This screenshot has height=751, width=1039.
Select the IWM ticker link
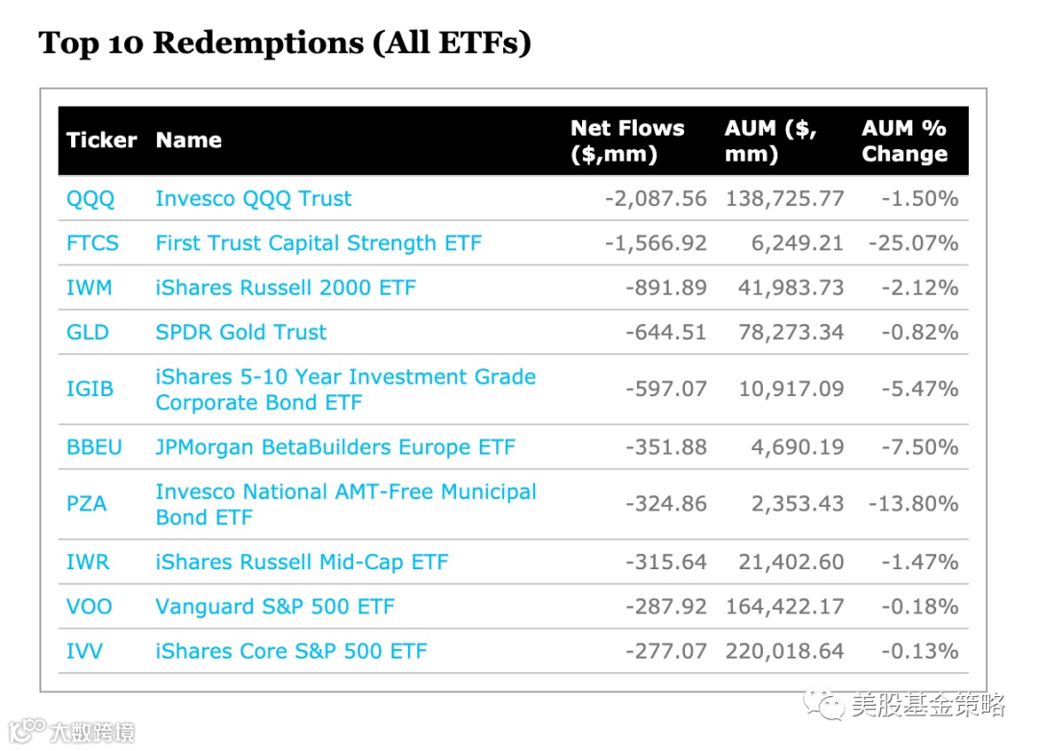pos(89,288)
